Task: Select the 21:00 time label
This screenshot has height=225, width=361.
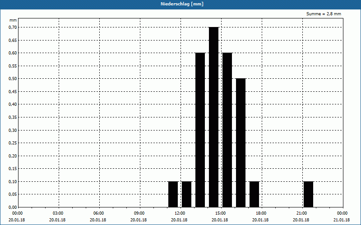Action: (x=302, y=213)
